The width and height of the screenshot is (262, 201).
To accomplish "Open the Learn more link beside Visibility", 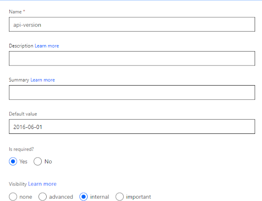I will (42, 184).
